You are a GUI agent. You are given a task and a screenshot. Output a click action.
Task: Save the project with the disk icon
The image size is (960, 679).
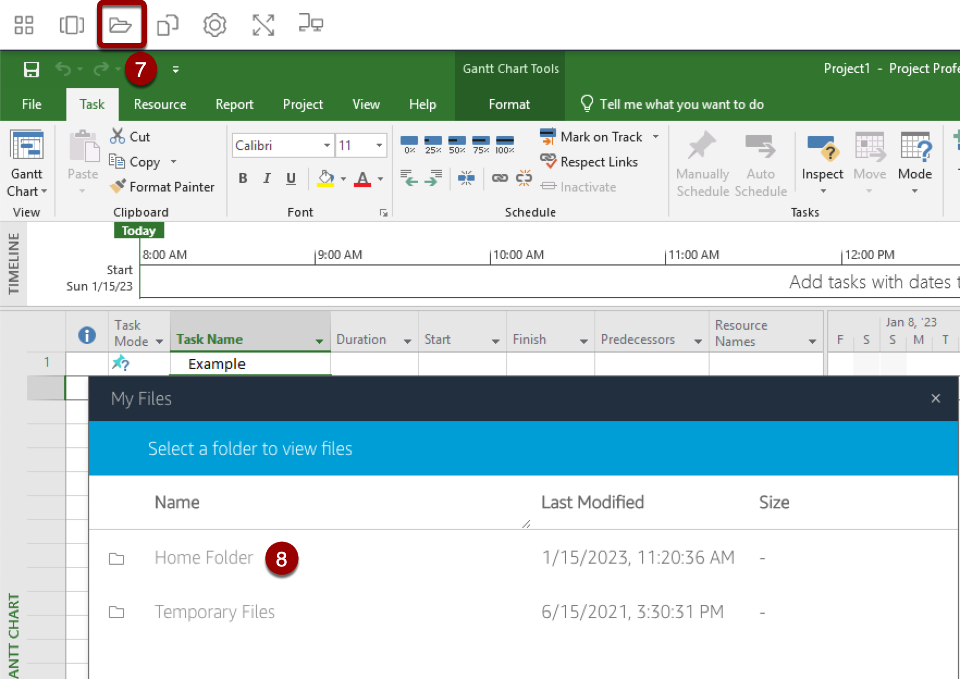point(31,70)
